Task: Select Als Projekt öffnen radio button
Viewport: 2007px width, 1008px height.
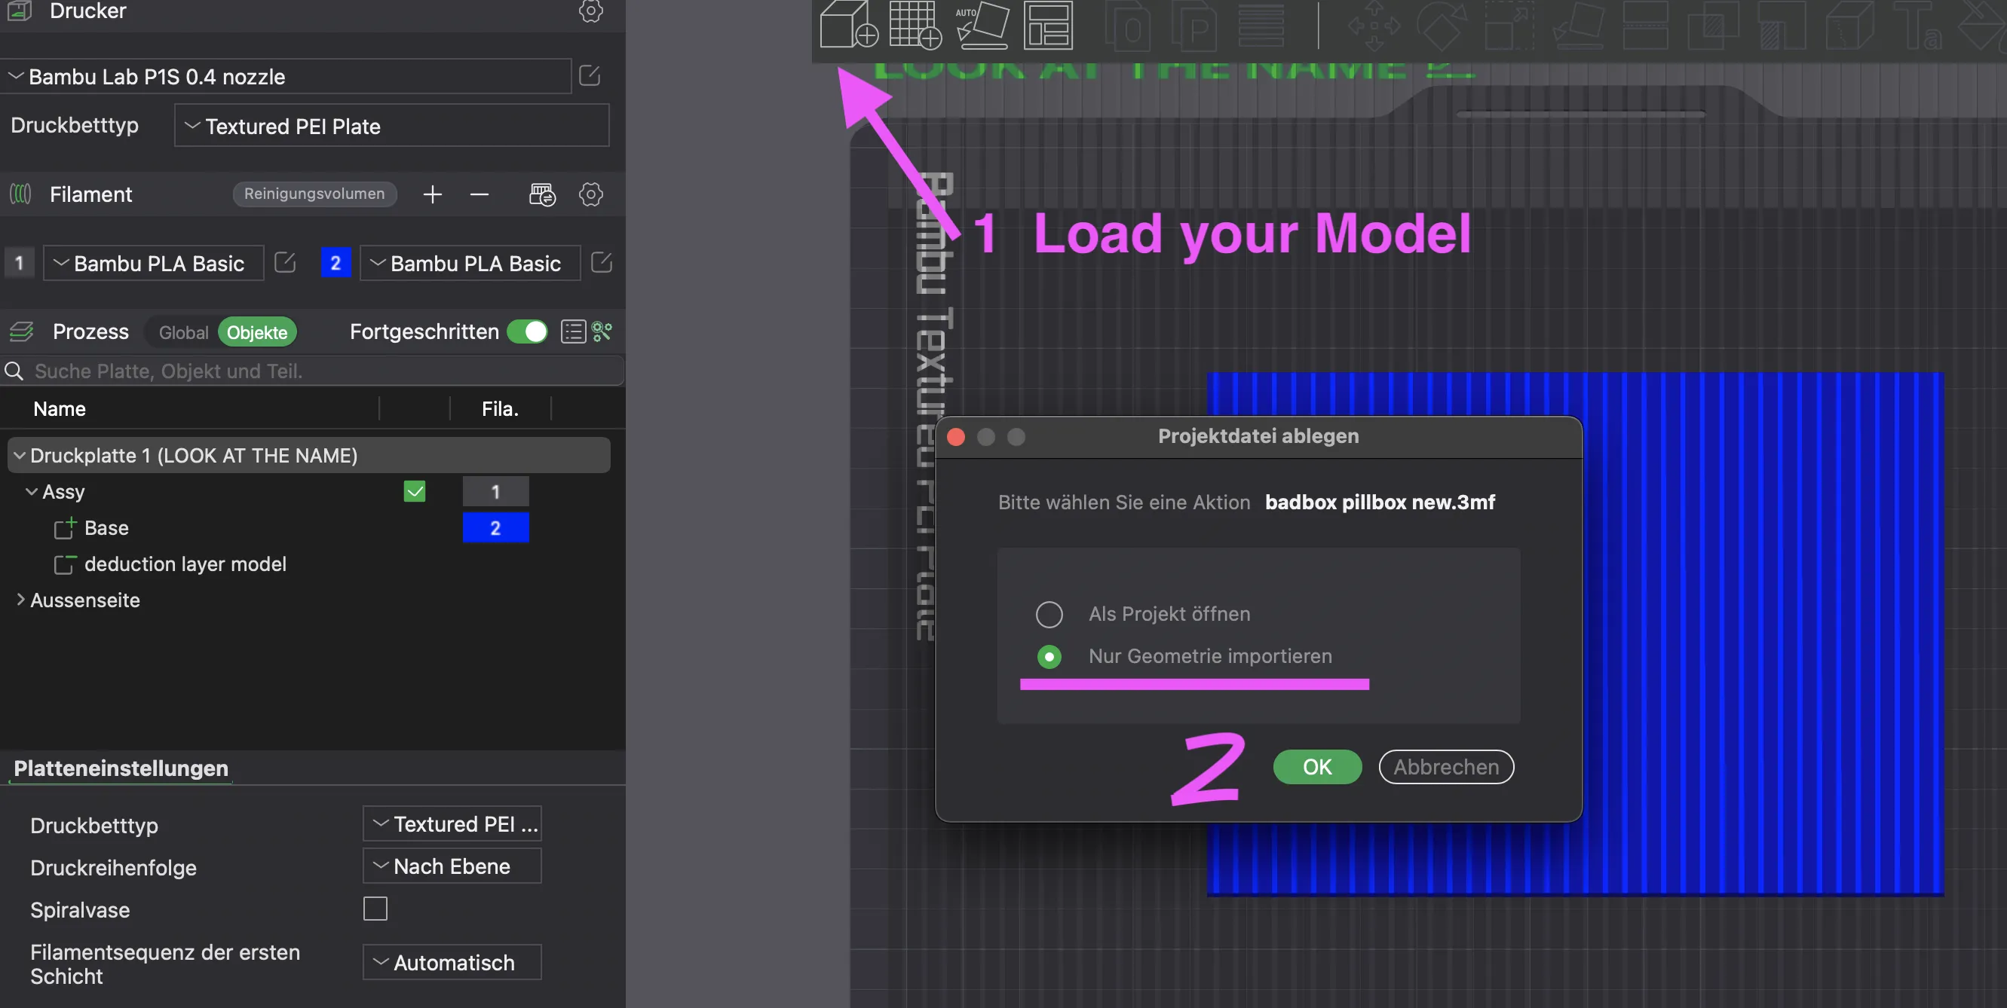Action: 1049,614
